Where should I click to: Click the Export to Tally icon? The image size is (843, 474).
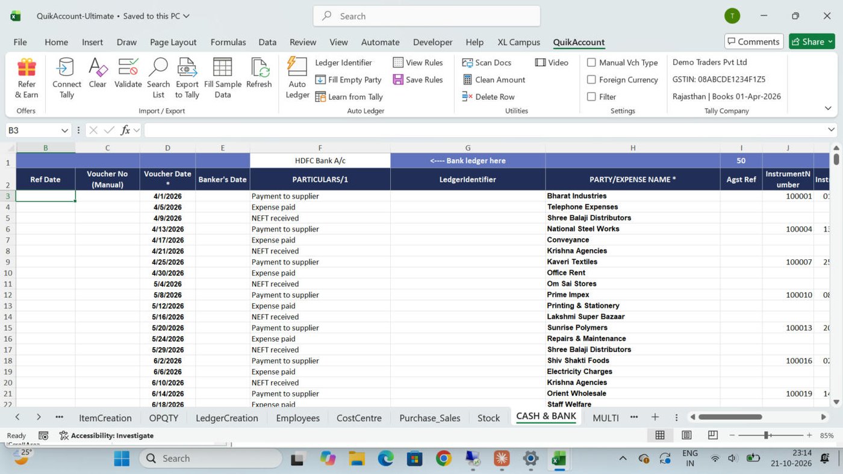[187, 68]
